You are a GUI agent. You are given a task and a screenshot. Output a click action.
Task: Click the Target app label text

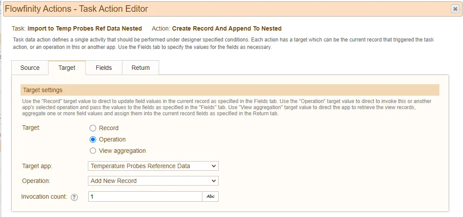(37, 166)
